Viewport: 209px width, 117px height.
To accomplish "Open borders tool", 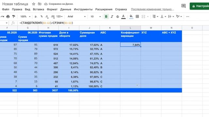I will (x=137, y=17).
